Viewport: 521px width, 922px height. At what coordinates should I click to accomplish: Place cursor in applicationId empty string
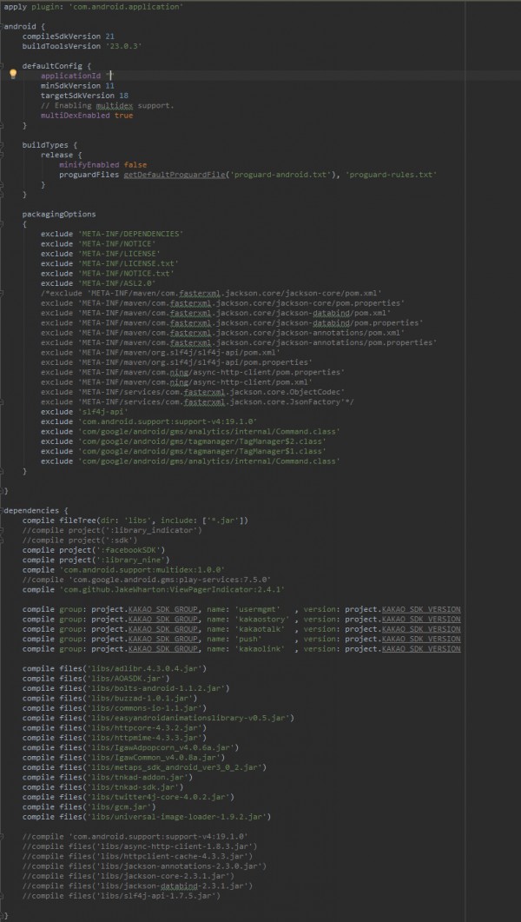point(109,76)
